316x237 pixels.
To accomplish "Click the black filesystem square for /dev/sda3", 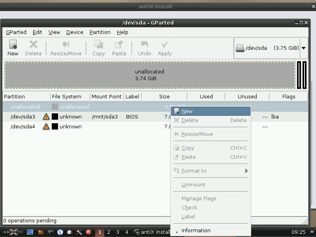I will click(55, 117).
